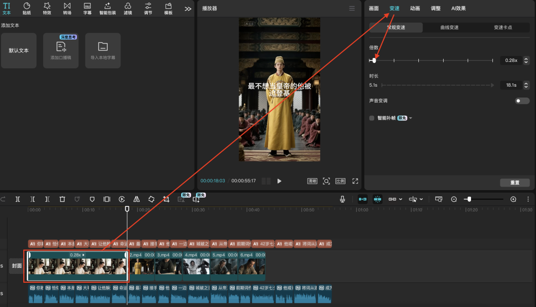Toggle the main track magnet snapping button
The width and height of the screenshot is (536, 307).
point(363,199)
